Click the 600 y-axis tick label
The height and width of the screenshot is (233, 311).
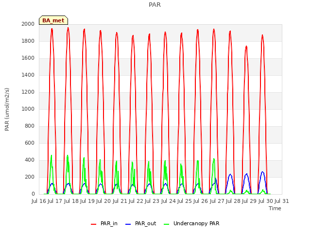click(30, 143)
